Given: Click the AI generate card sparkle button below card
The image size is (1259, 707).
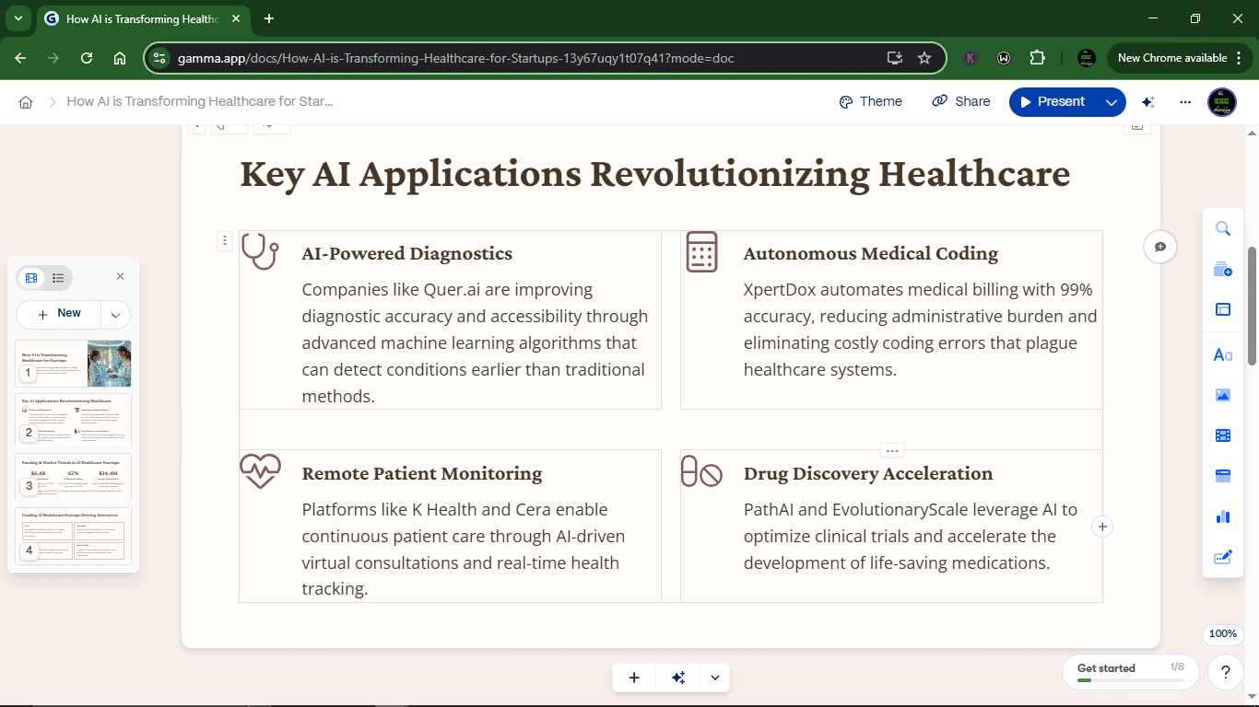Looking at the screenshot, I should (678, 678).
